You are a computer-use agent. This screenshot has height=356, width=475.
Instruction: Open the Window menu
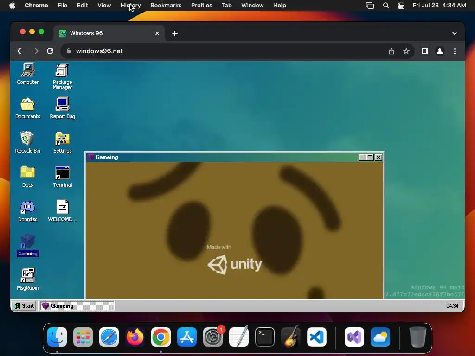252,6
